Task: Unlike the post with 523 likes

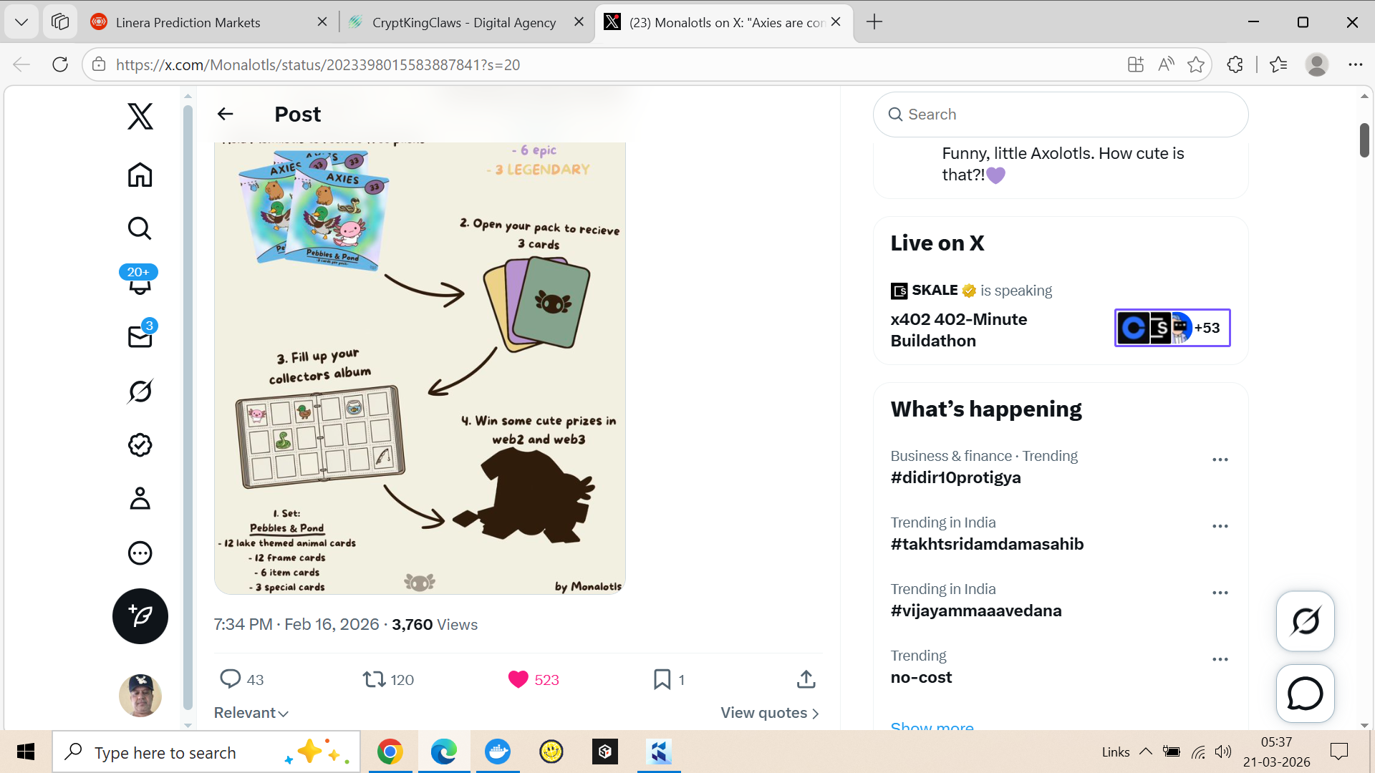Action: pyautogui.click(x=518, y=679)
